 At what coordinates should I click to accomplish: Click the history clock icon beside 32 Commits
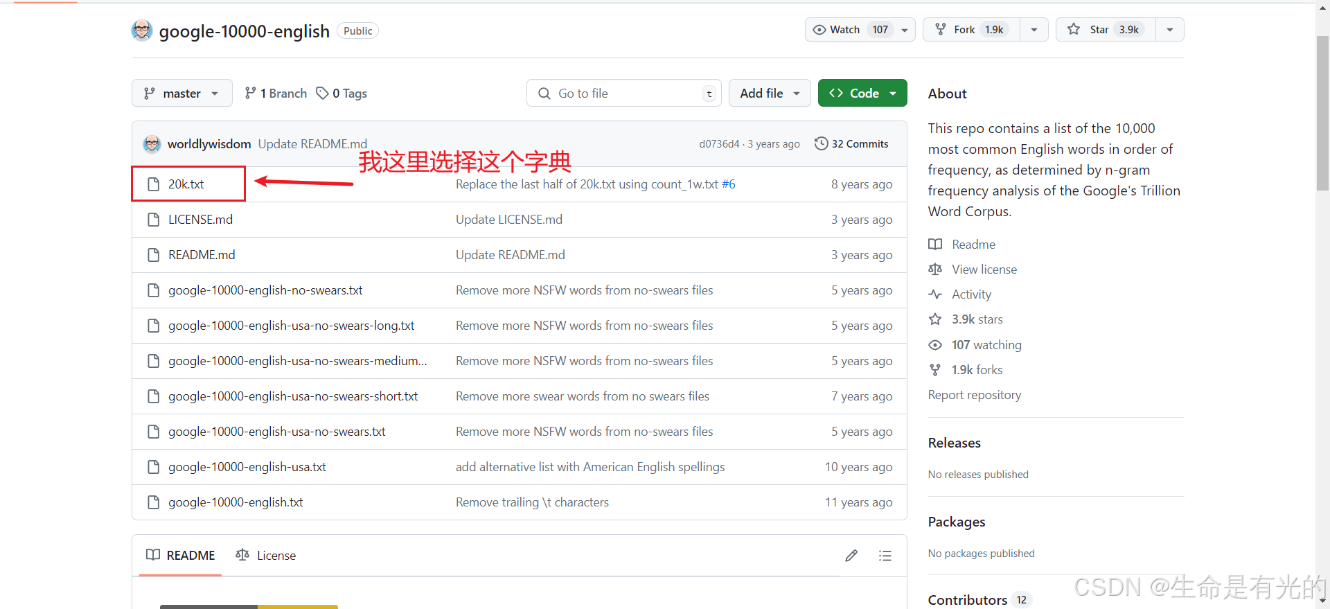coord(821,143)
